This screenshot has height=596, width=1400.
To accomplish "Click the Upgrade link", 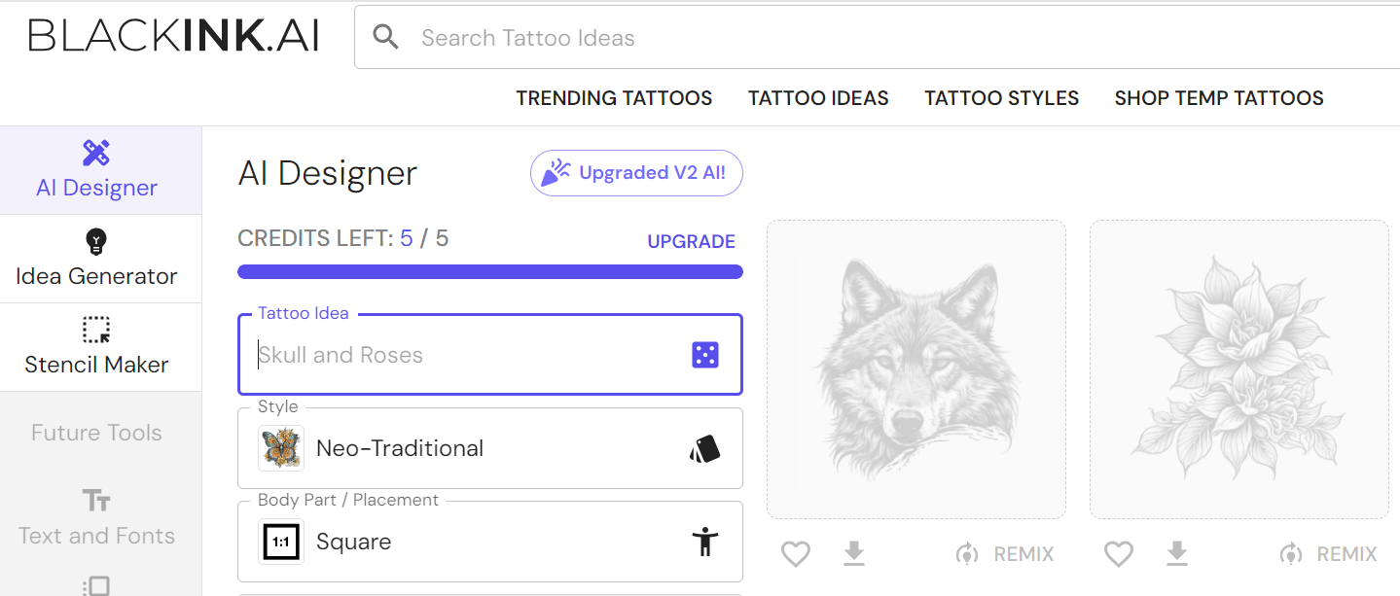I will coord(691,240).
